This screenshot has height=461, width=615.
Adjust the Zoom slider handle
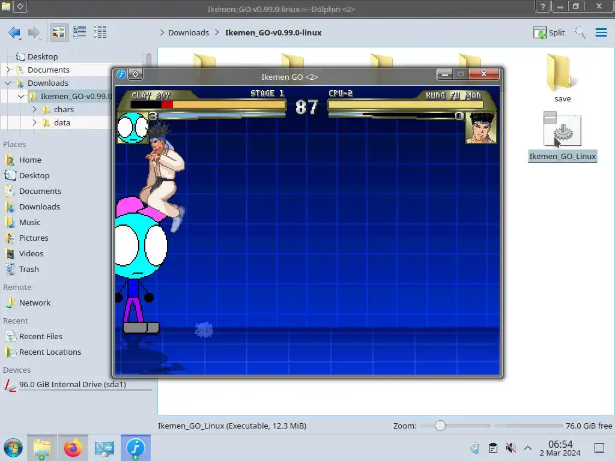coord(440,426)
